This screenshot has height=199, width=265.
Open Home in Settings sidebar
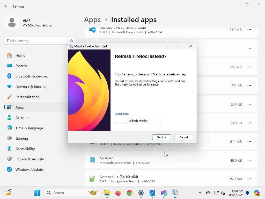(x=36, y=55)
